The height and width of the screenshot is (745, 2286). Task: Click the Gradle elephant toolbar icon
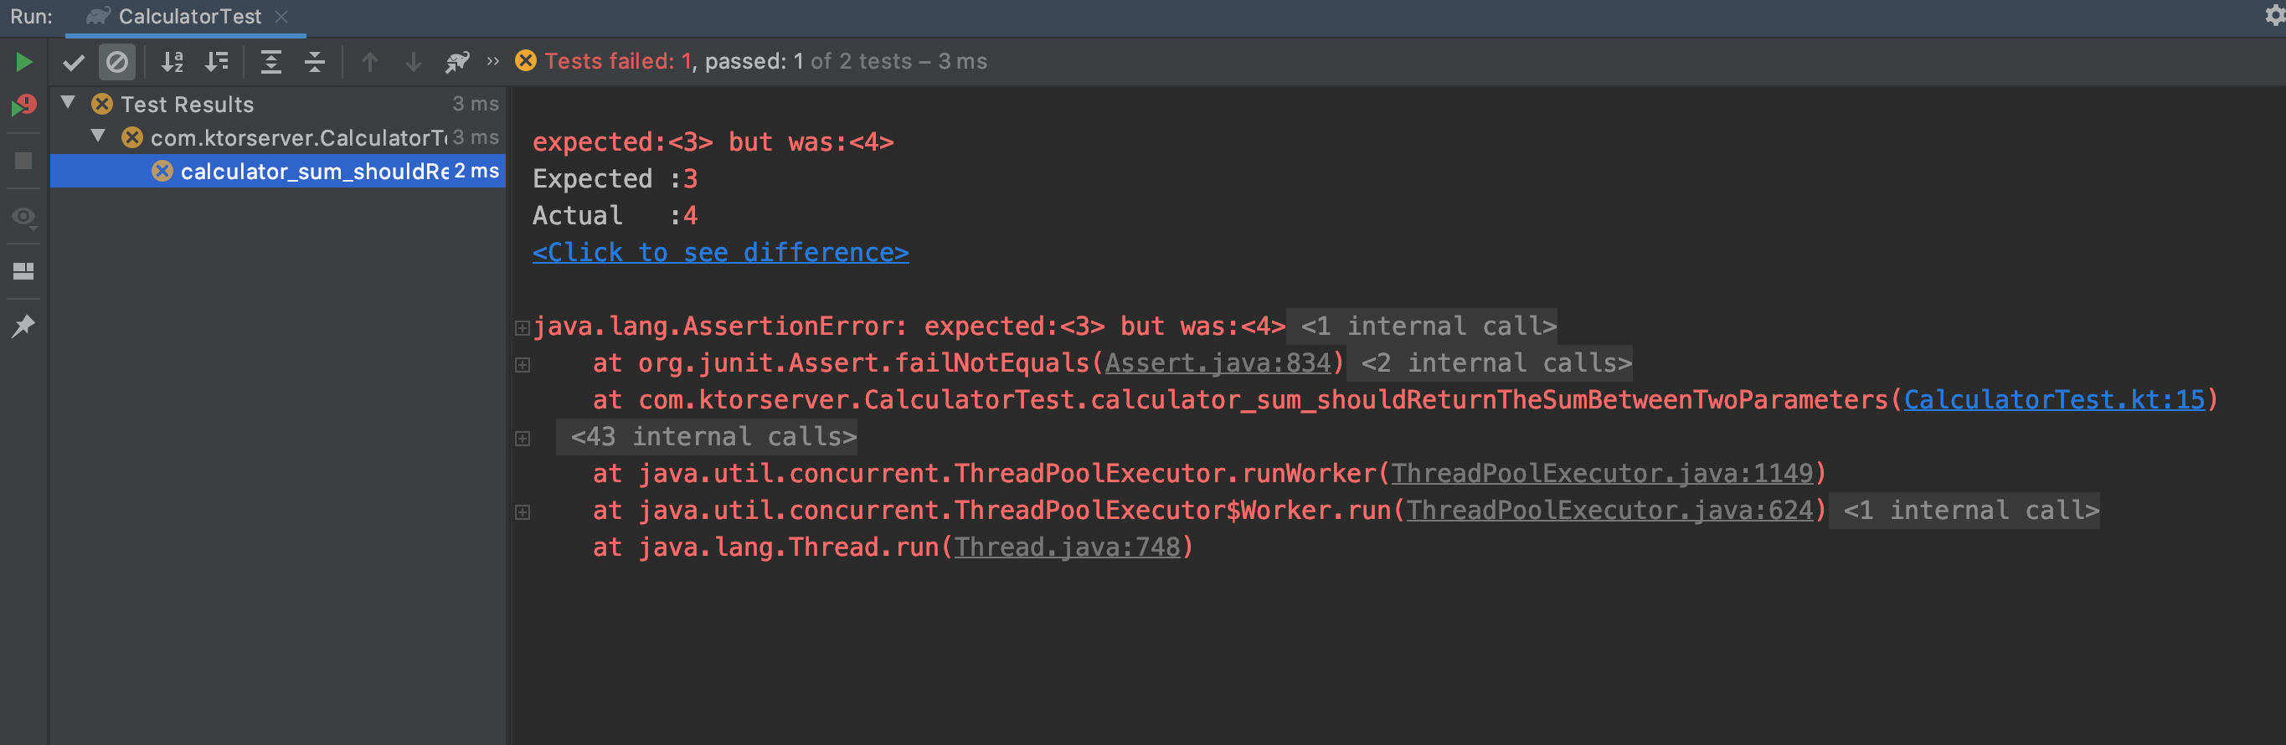[x=457, y=62]
